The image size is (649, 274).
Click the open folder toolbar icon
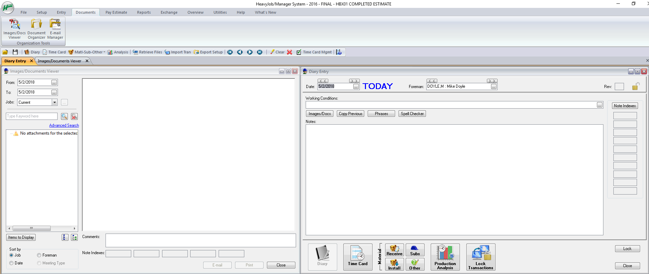[x=5, y=52]
